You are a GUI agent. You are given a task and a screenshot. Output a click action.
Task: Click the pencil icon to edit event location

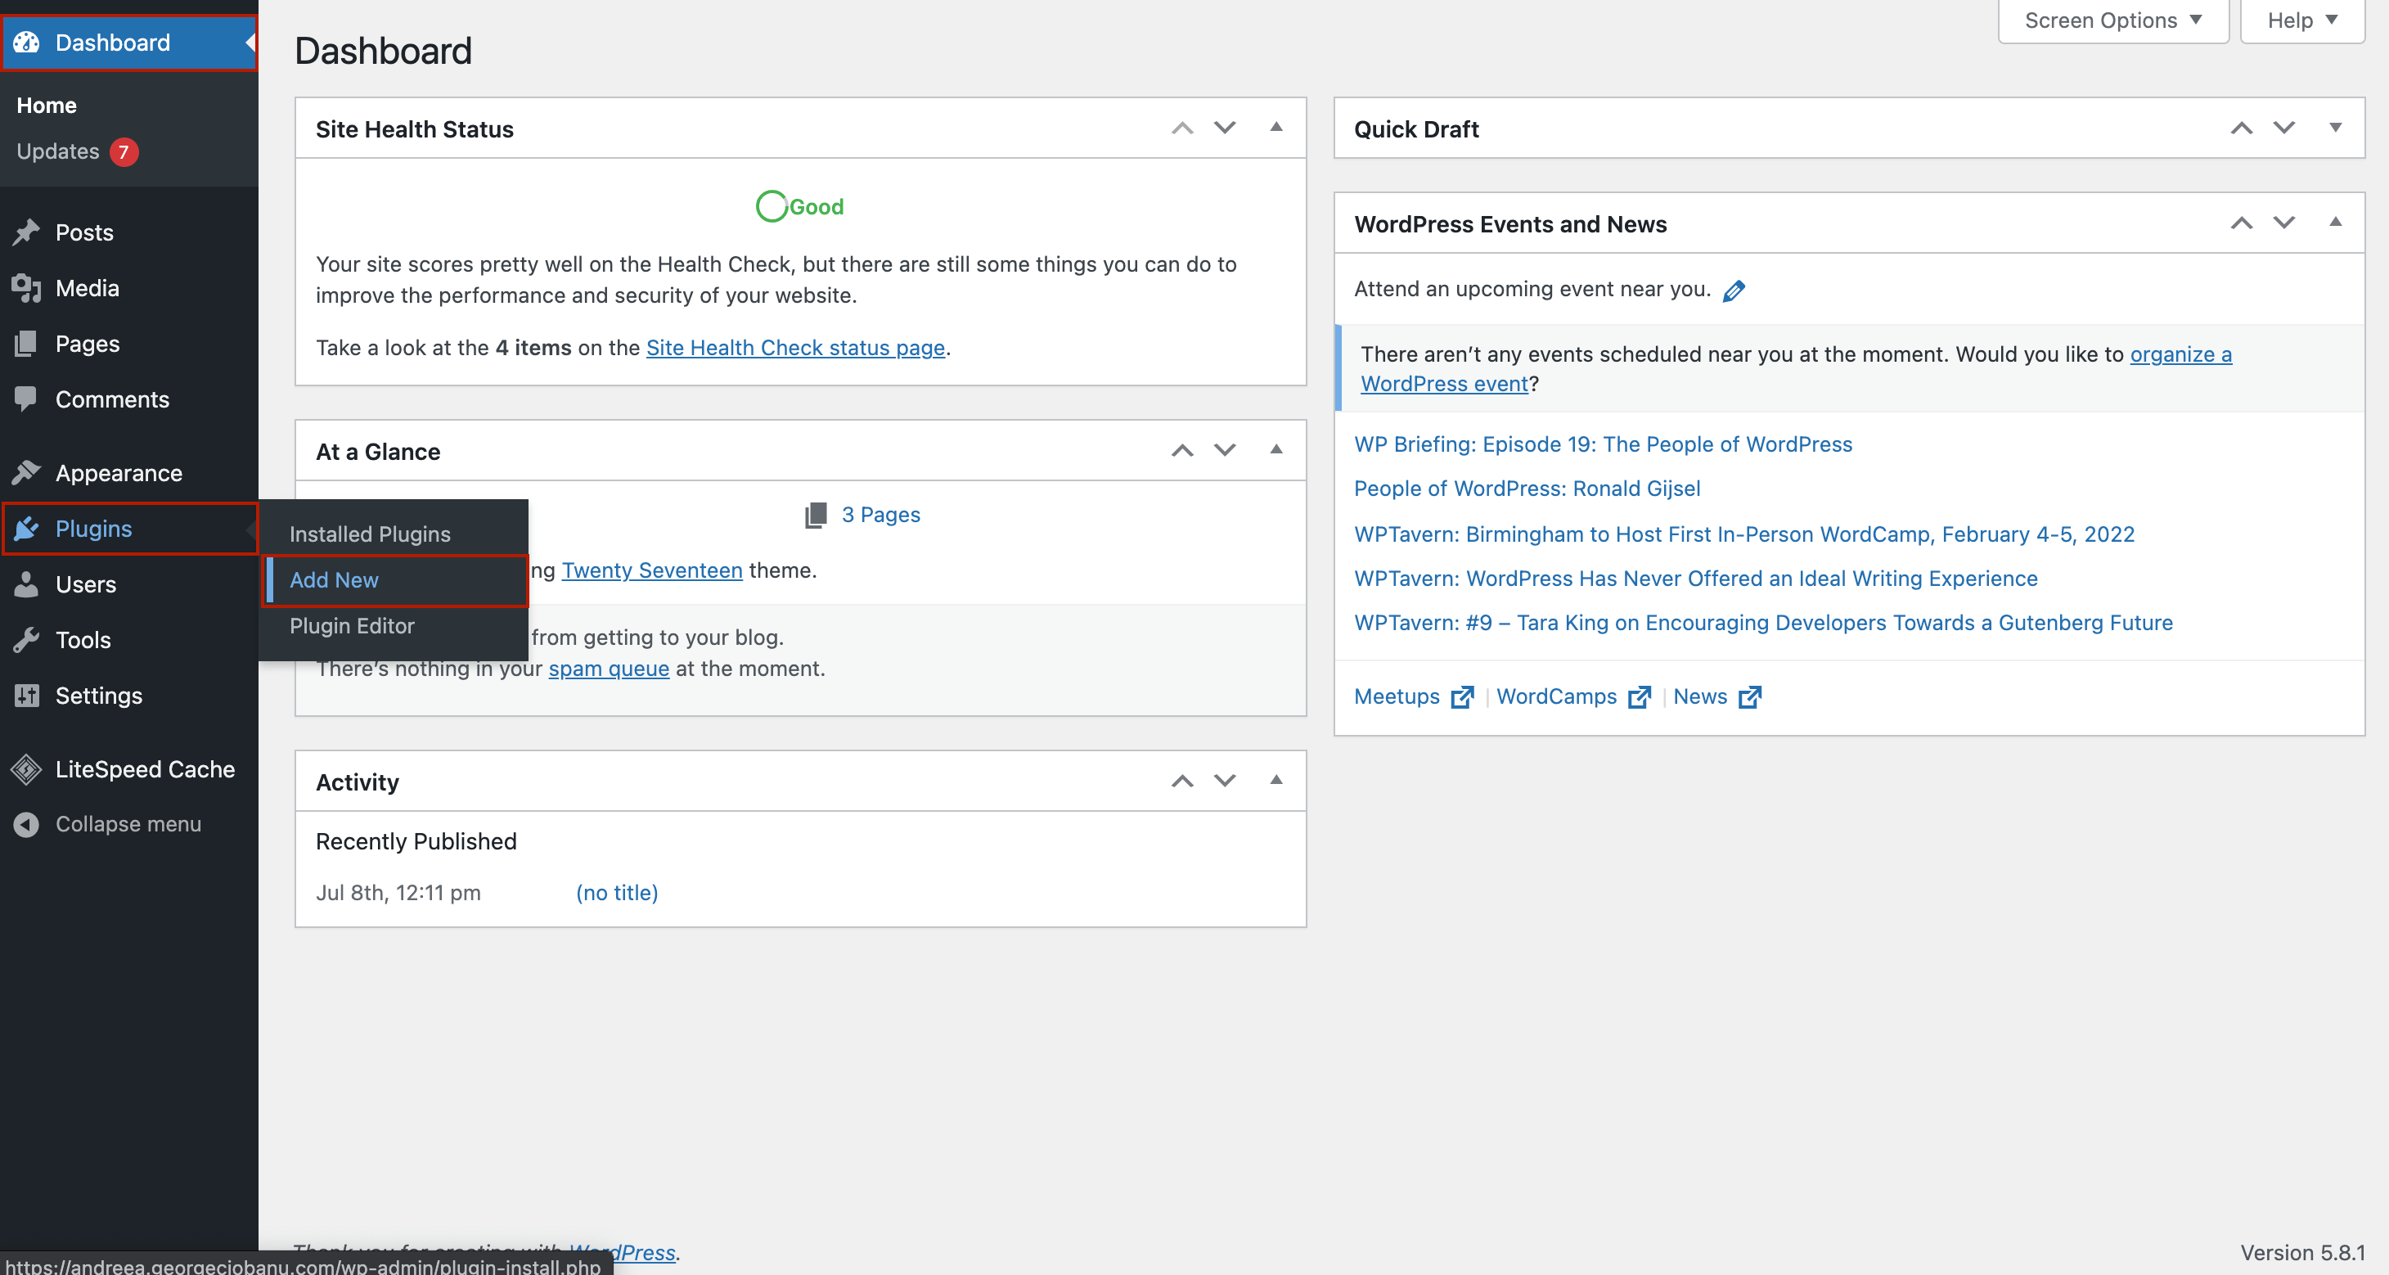[1734, 291]
